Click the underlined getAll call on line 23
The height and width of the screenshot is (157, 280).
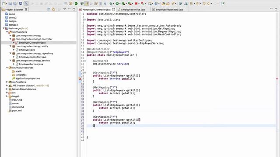(x=126, y=78)
